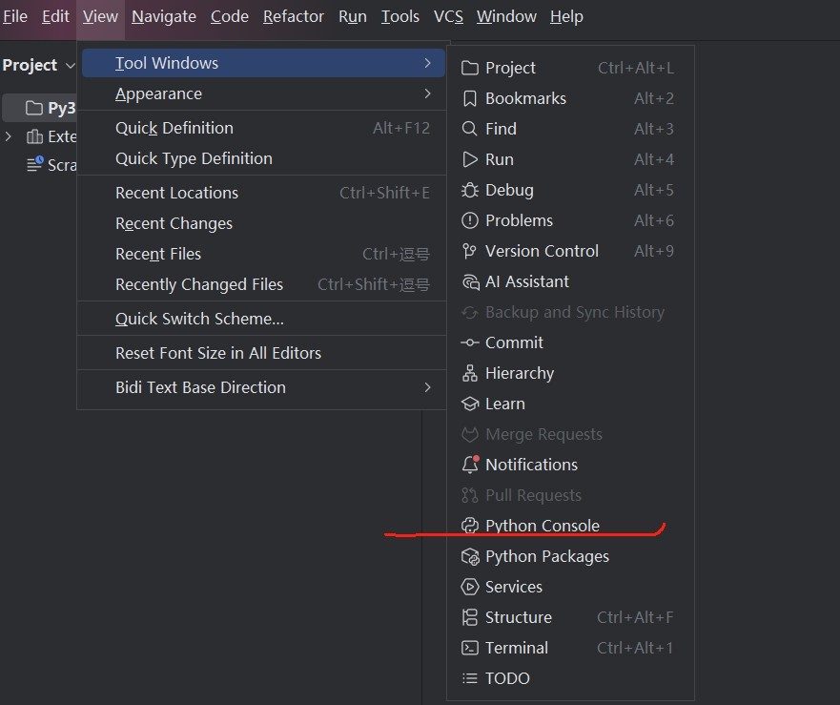
Task: Click the Python Packages icon
Action: pos(469,556)
